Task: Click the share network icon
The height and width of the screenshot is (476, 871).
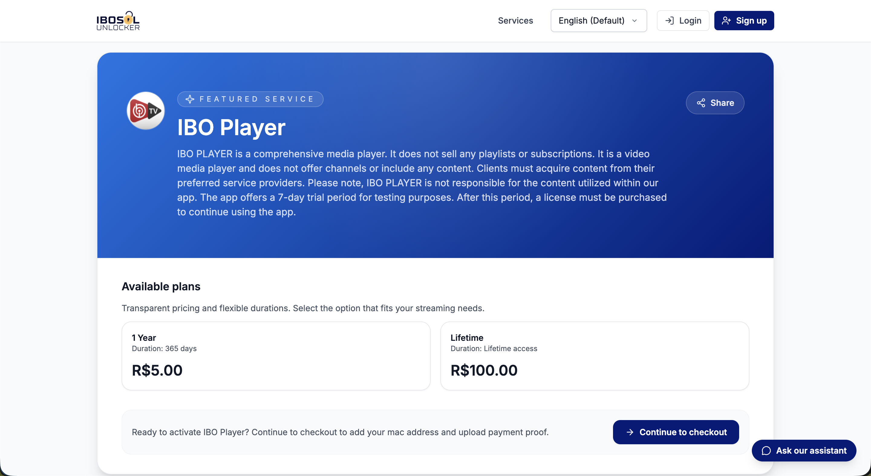Action: (701, 103)
